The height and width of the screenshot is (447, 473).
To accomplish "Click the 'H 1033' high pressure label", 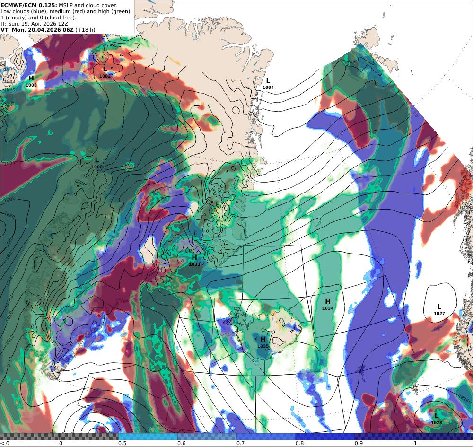I will point(194,260).
